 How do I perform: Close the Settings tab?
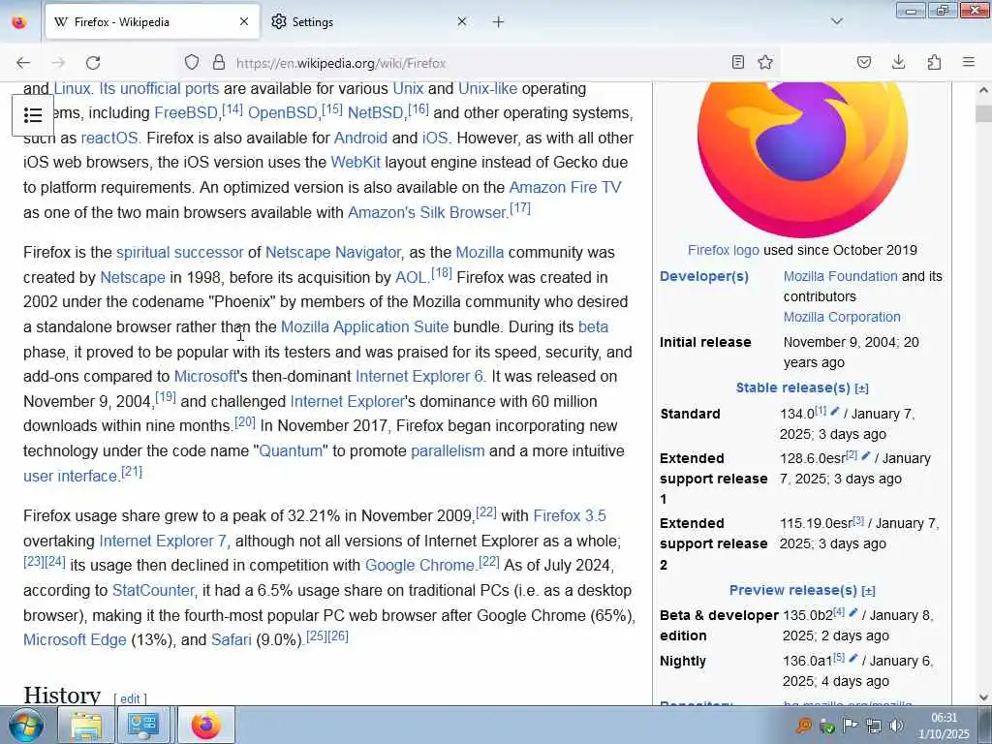click(462, 22)
